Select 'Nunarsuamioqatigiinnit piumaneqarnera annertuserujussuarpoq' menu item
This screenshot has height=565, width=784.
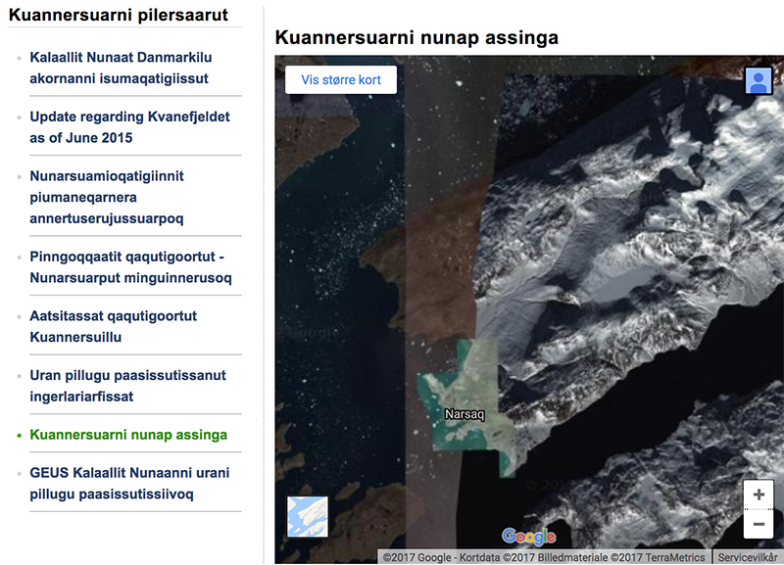[107, 197]
